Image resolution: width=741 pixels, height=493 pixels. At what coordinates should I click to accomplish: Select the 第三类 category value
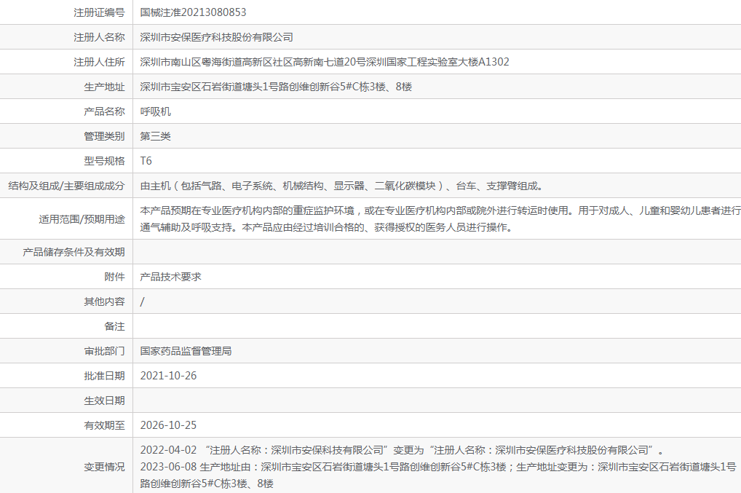(156, 136)
